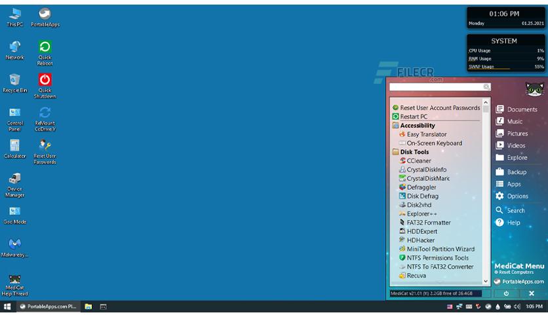
Task: Open Music in MediCat menu
Action: coord(509,121)
